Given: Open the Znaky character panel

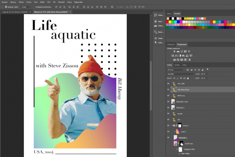Looking at the screenshot, I should 159,38.
